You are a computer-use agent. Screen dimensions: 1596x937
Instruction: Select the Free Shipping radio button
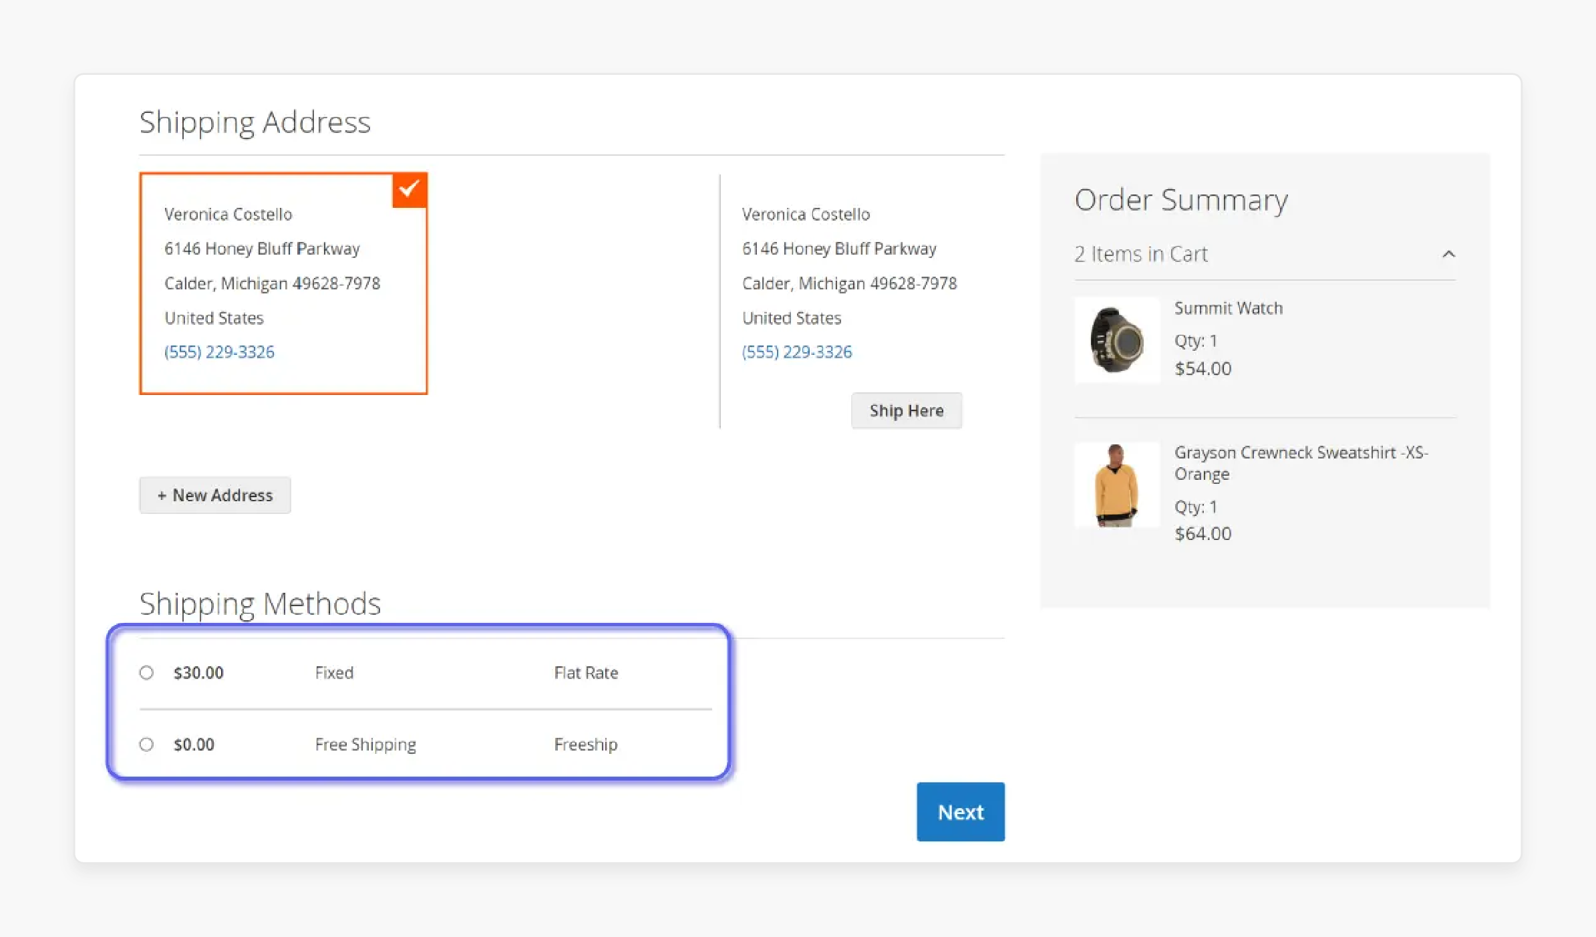click(x=145, y=744)
